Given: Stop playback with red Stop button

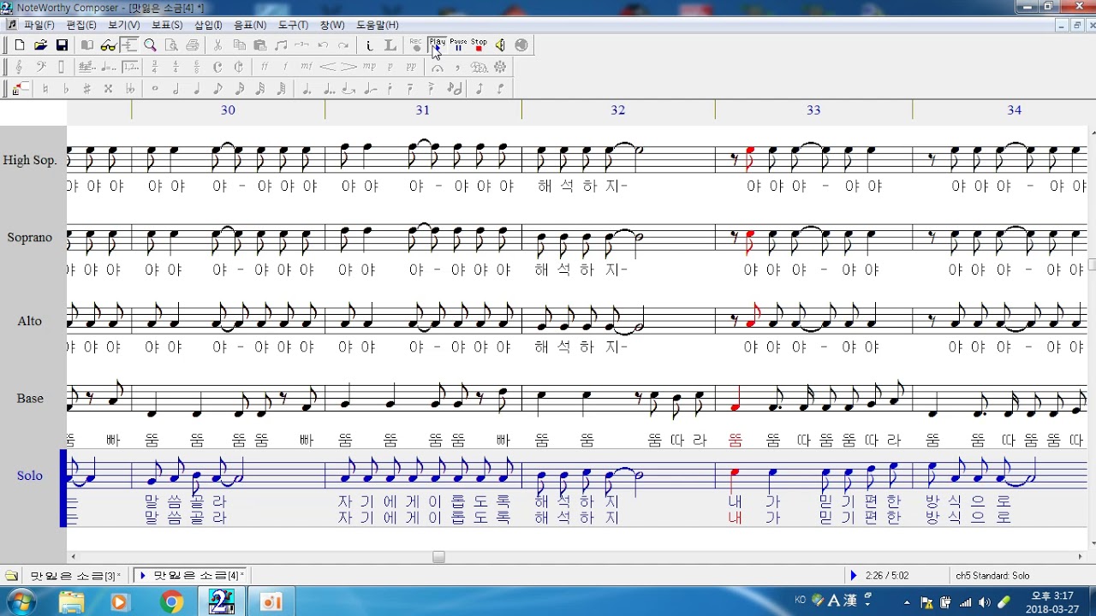Looking at the screenshot, I should point(479,44).
